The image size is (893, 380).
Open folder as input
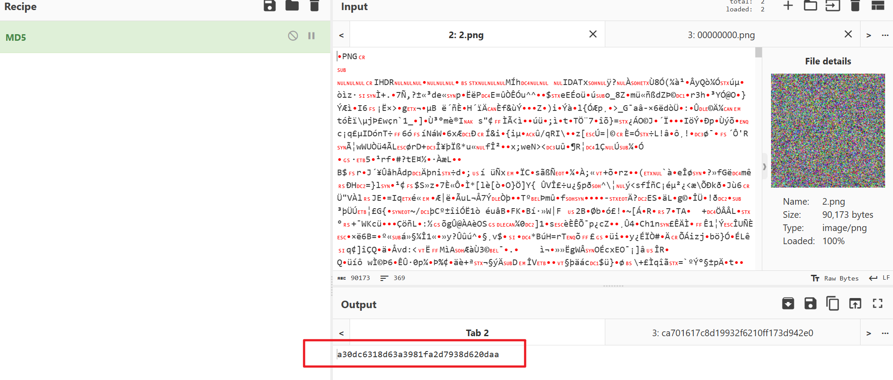[x=810, y=6]
